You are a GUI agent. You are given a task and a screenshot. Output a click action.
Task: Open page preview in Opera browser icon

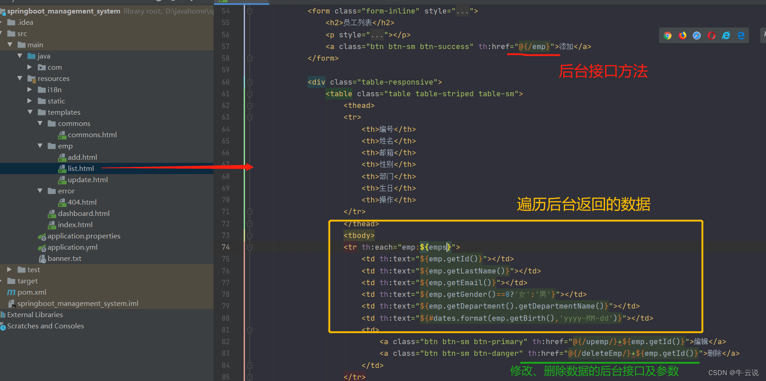pyautogui.click(x=712, y=36)
